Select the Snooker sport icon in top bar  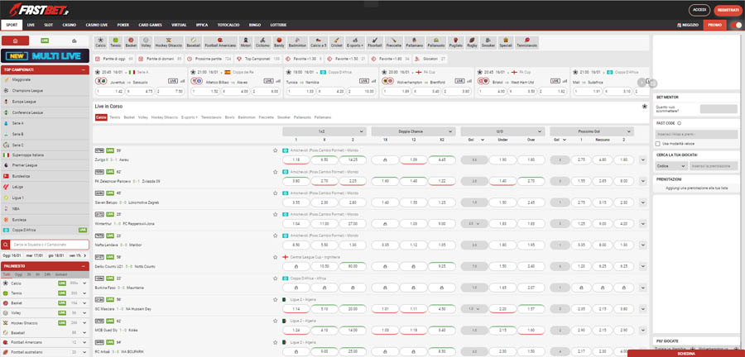click(488, 42)
